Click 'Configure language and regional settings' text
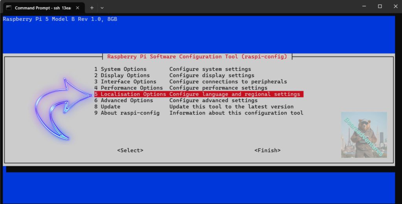 click(235, 94)
